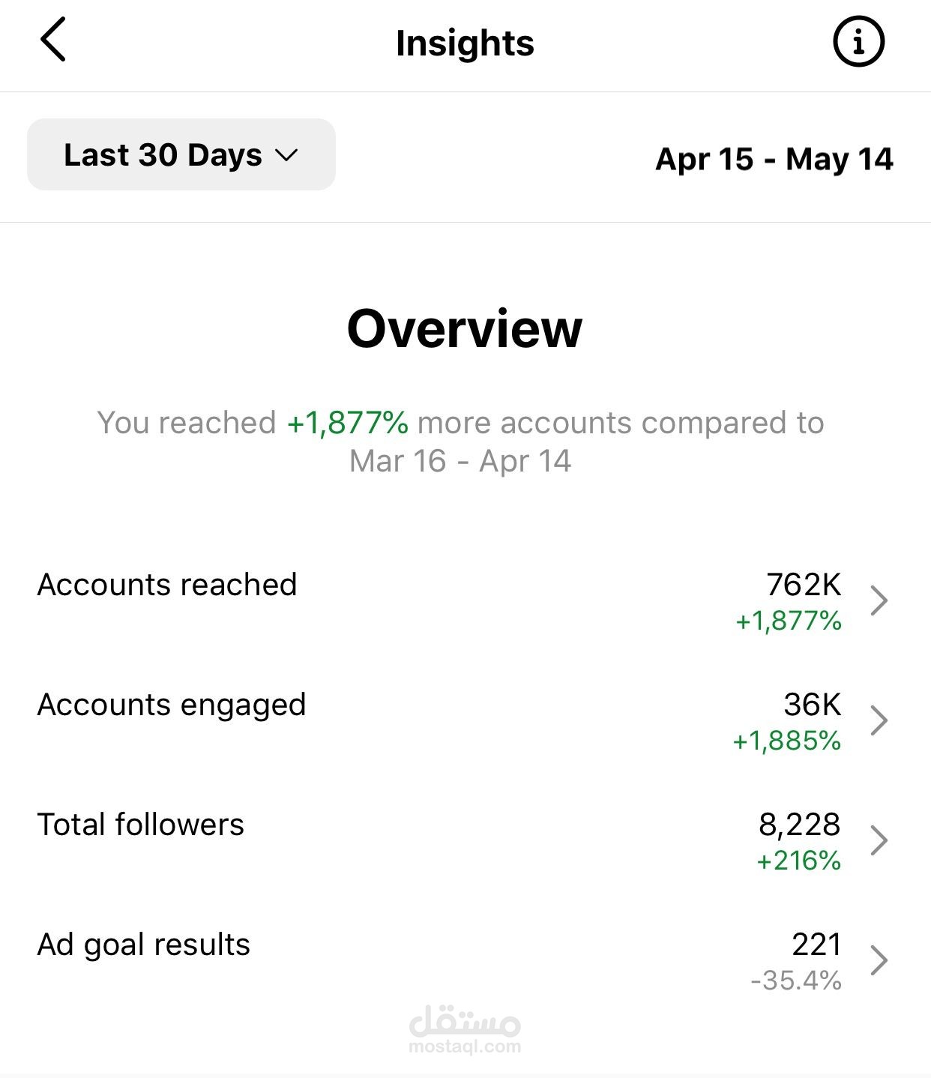Expand Total followers chevron arrow
The height and width of the screenshot is (1078, 931).
tap(879, 840)
